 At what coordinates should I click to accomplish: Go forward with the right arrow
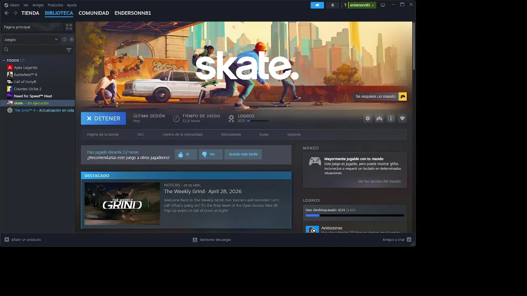click(15, 13)
